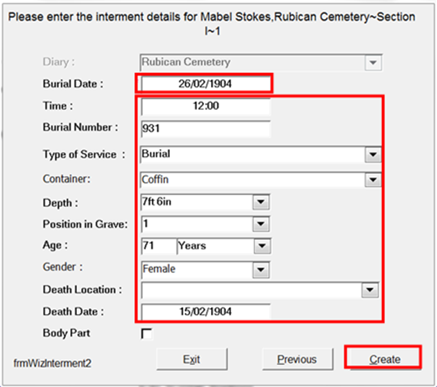
Task: Open the Depth dropdown arrow
Action: [261, 202]
